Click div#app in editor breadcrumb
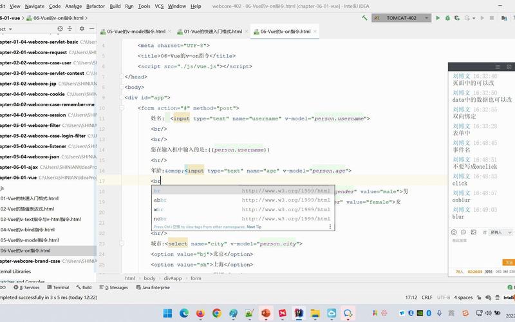The image size is (515, 322). pyautogui.click(x=173, y=278)
